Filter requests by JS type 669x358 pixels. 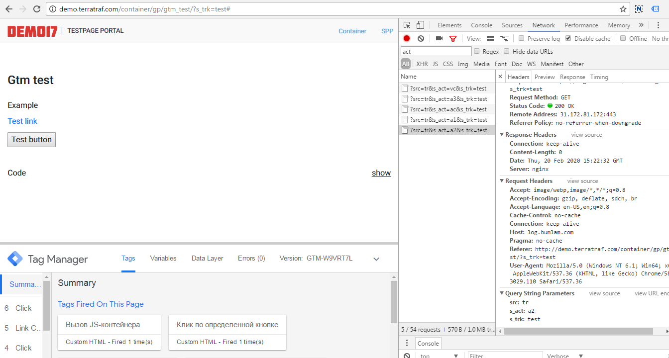[x=436, y=64]
